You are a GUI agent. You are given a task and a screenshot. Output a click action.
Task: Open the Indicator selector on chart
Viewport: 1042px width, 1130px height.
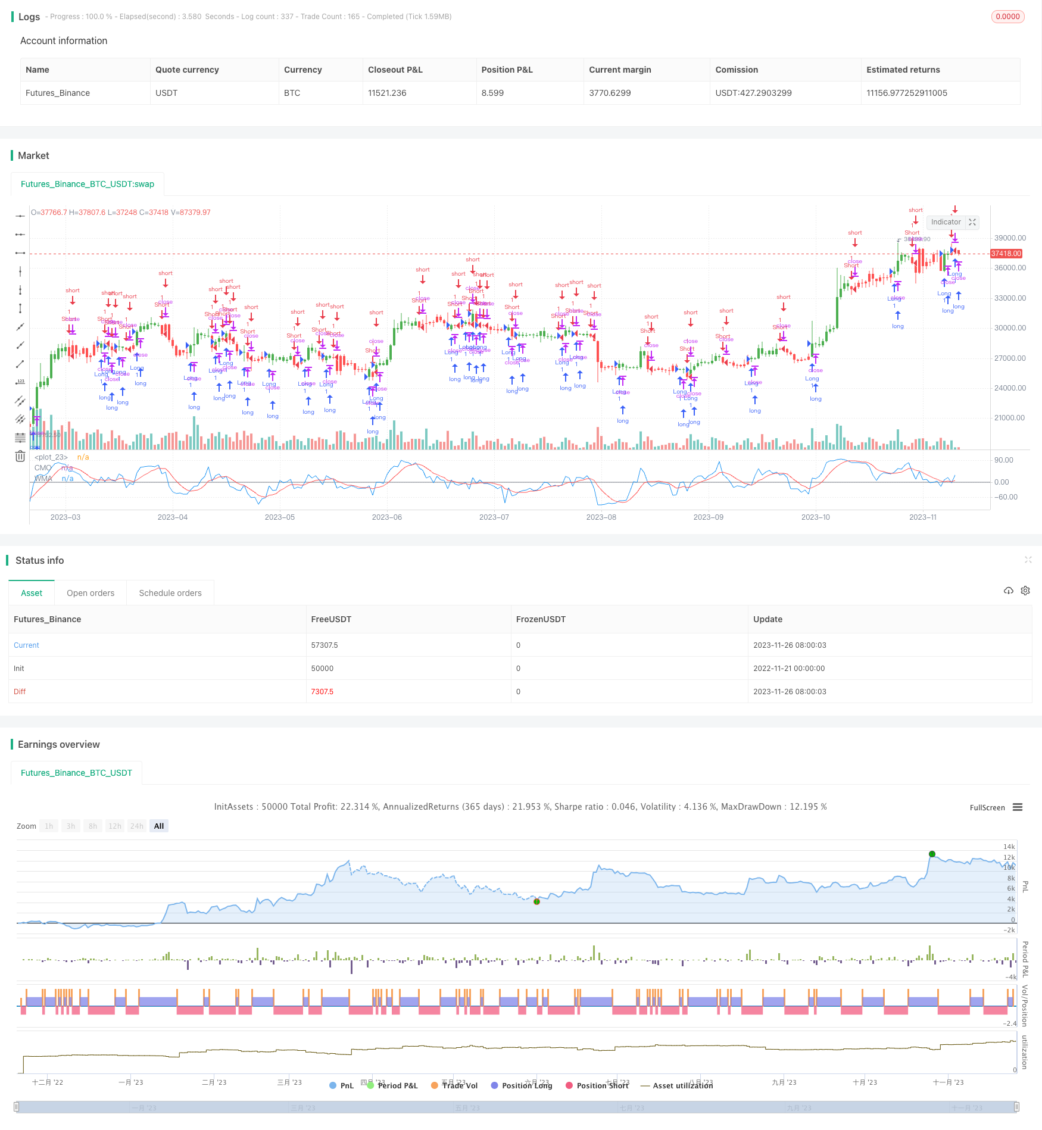pos(946,222)
